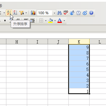Open Find with the binoculars icon
This screenshot has width=106, height=106.
(59, 13)
